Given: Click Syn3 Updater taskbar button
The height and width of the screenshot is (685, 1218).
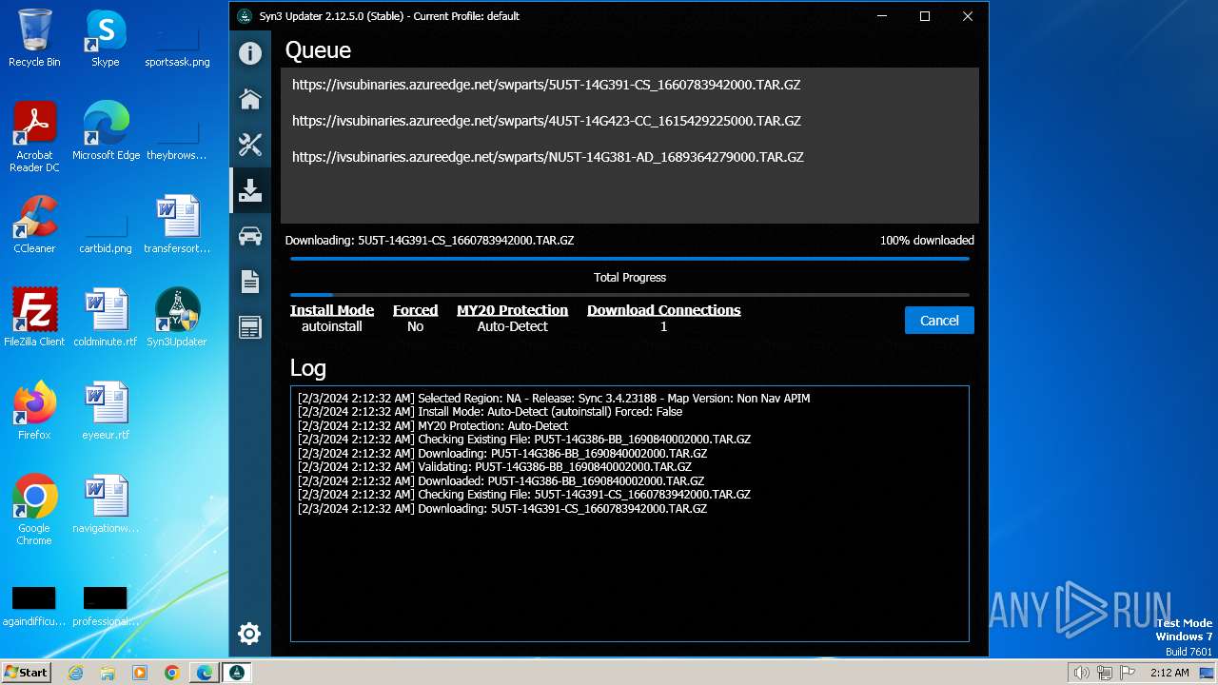Looking at the screenshot, I should (237, 673).
